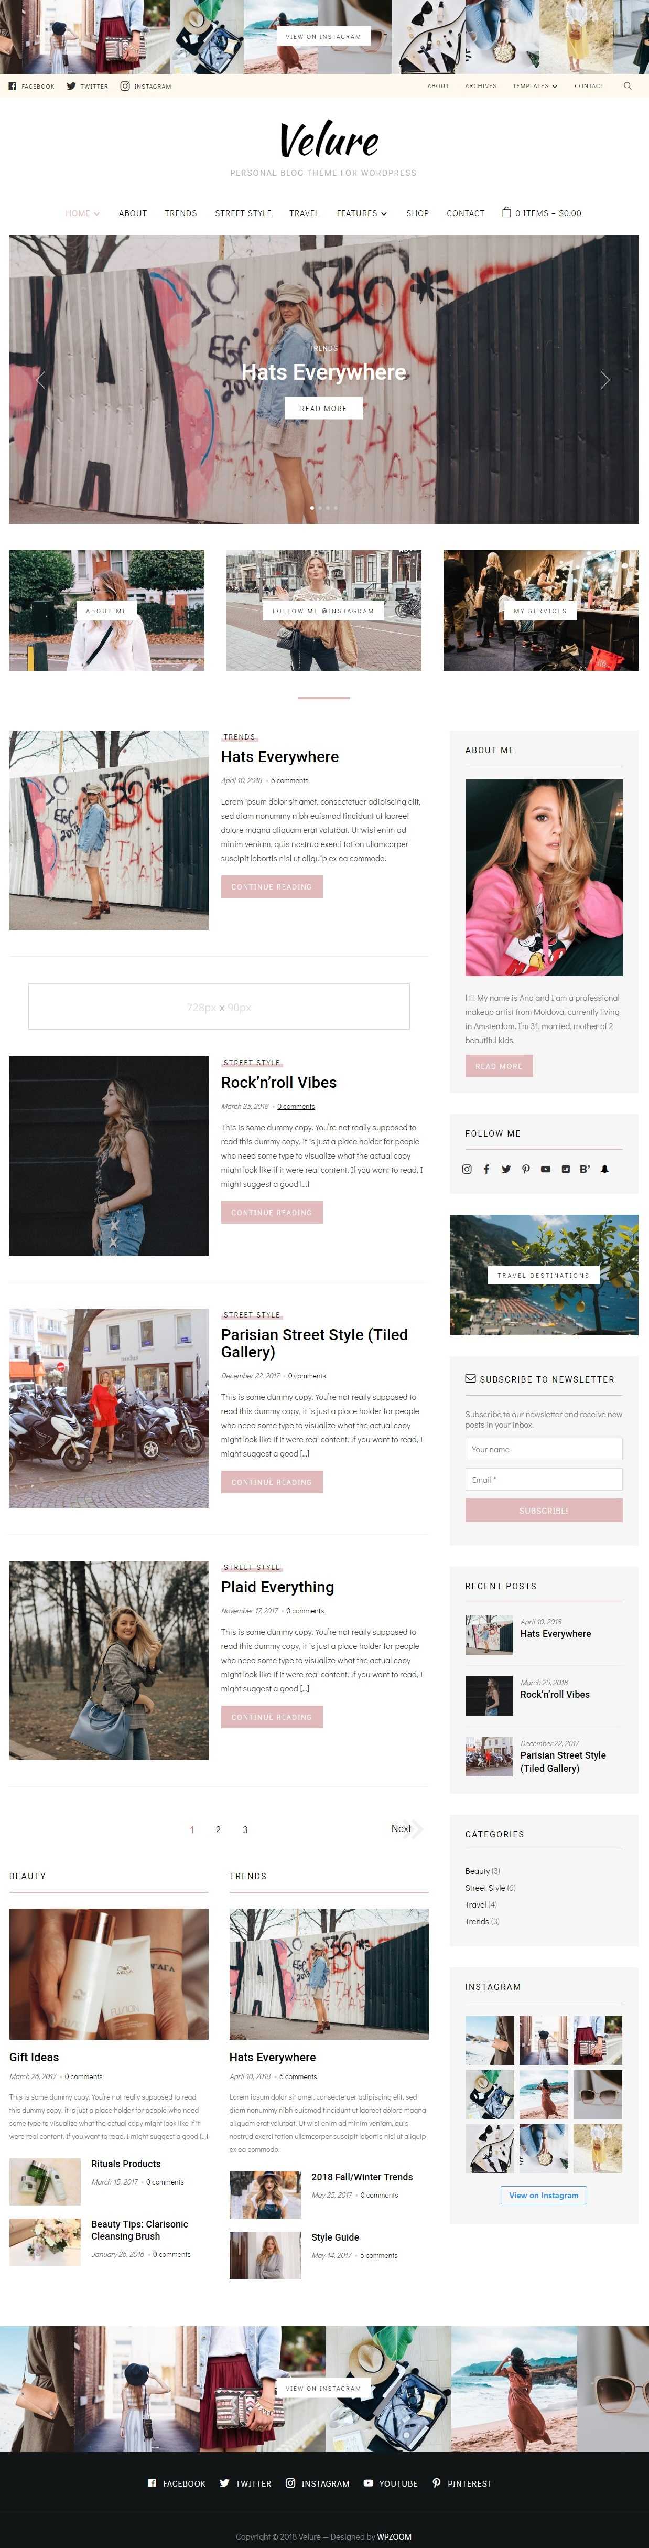Expand the Features menu dropdown

coord(361,212)
